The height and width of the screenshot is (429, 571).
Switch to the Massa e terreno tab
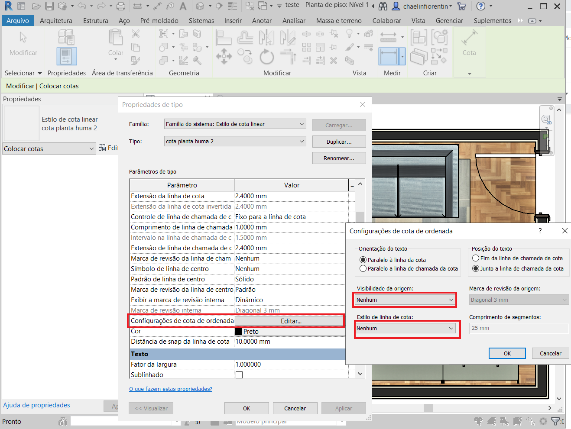(339, 20)
